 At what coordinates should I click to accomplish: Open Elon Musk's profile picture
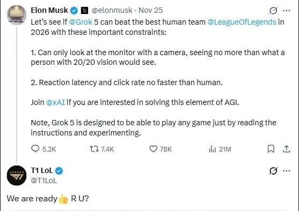[x=17, y=15]
